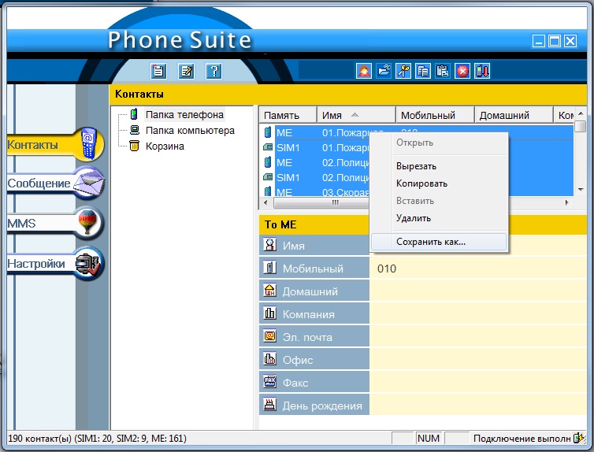Select Удалить from the context menu
The height and width of the screenshot is (452, 594).
coord(413,218)
